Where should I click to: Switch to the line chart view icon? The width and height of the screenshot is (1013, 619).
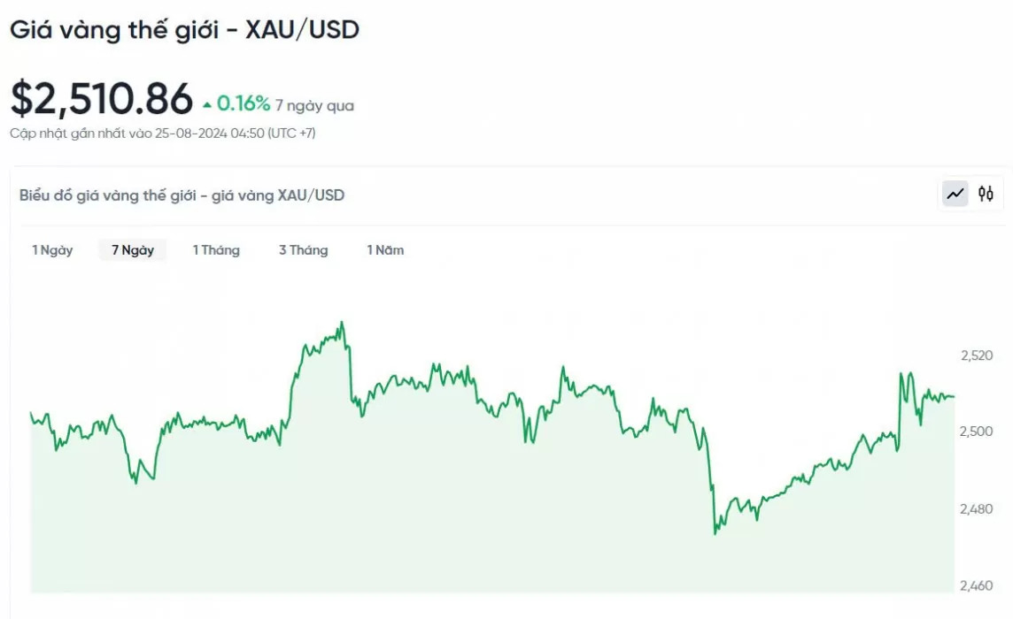pyautogui.click(x=955, y=194)
